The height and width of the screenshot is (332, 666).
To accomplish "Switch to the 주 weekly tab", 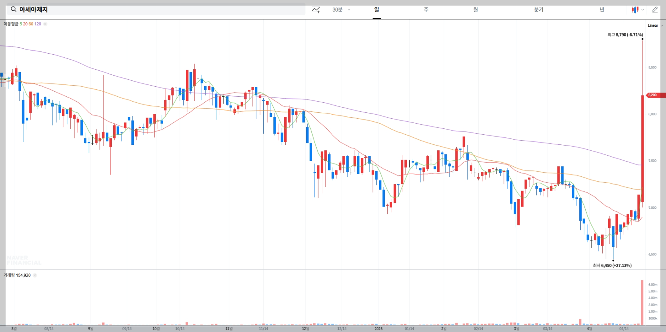I will (426, 10).
